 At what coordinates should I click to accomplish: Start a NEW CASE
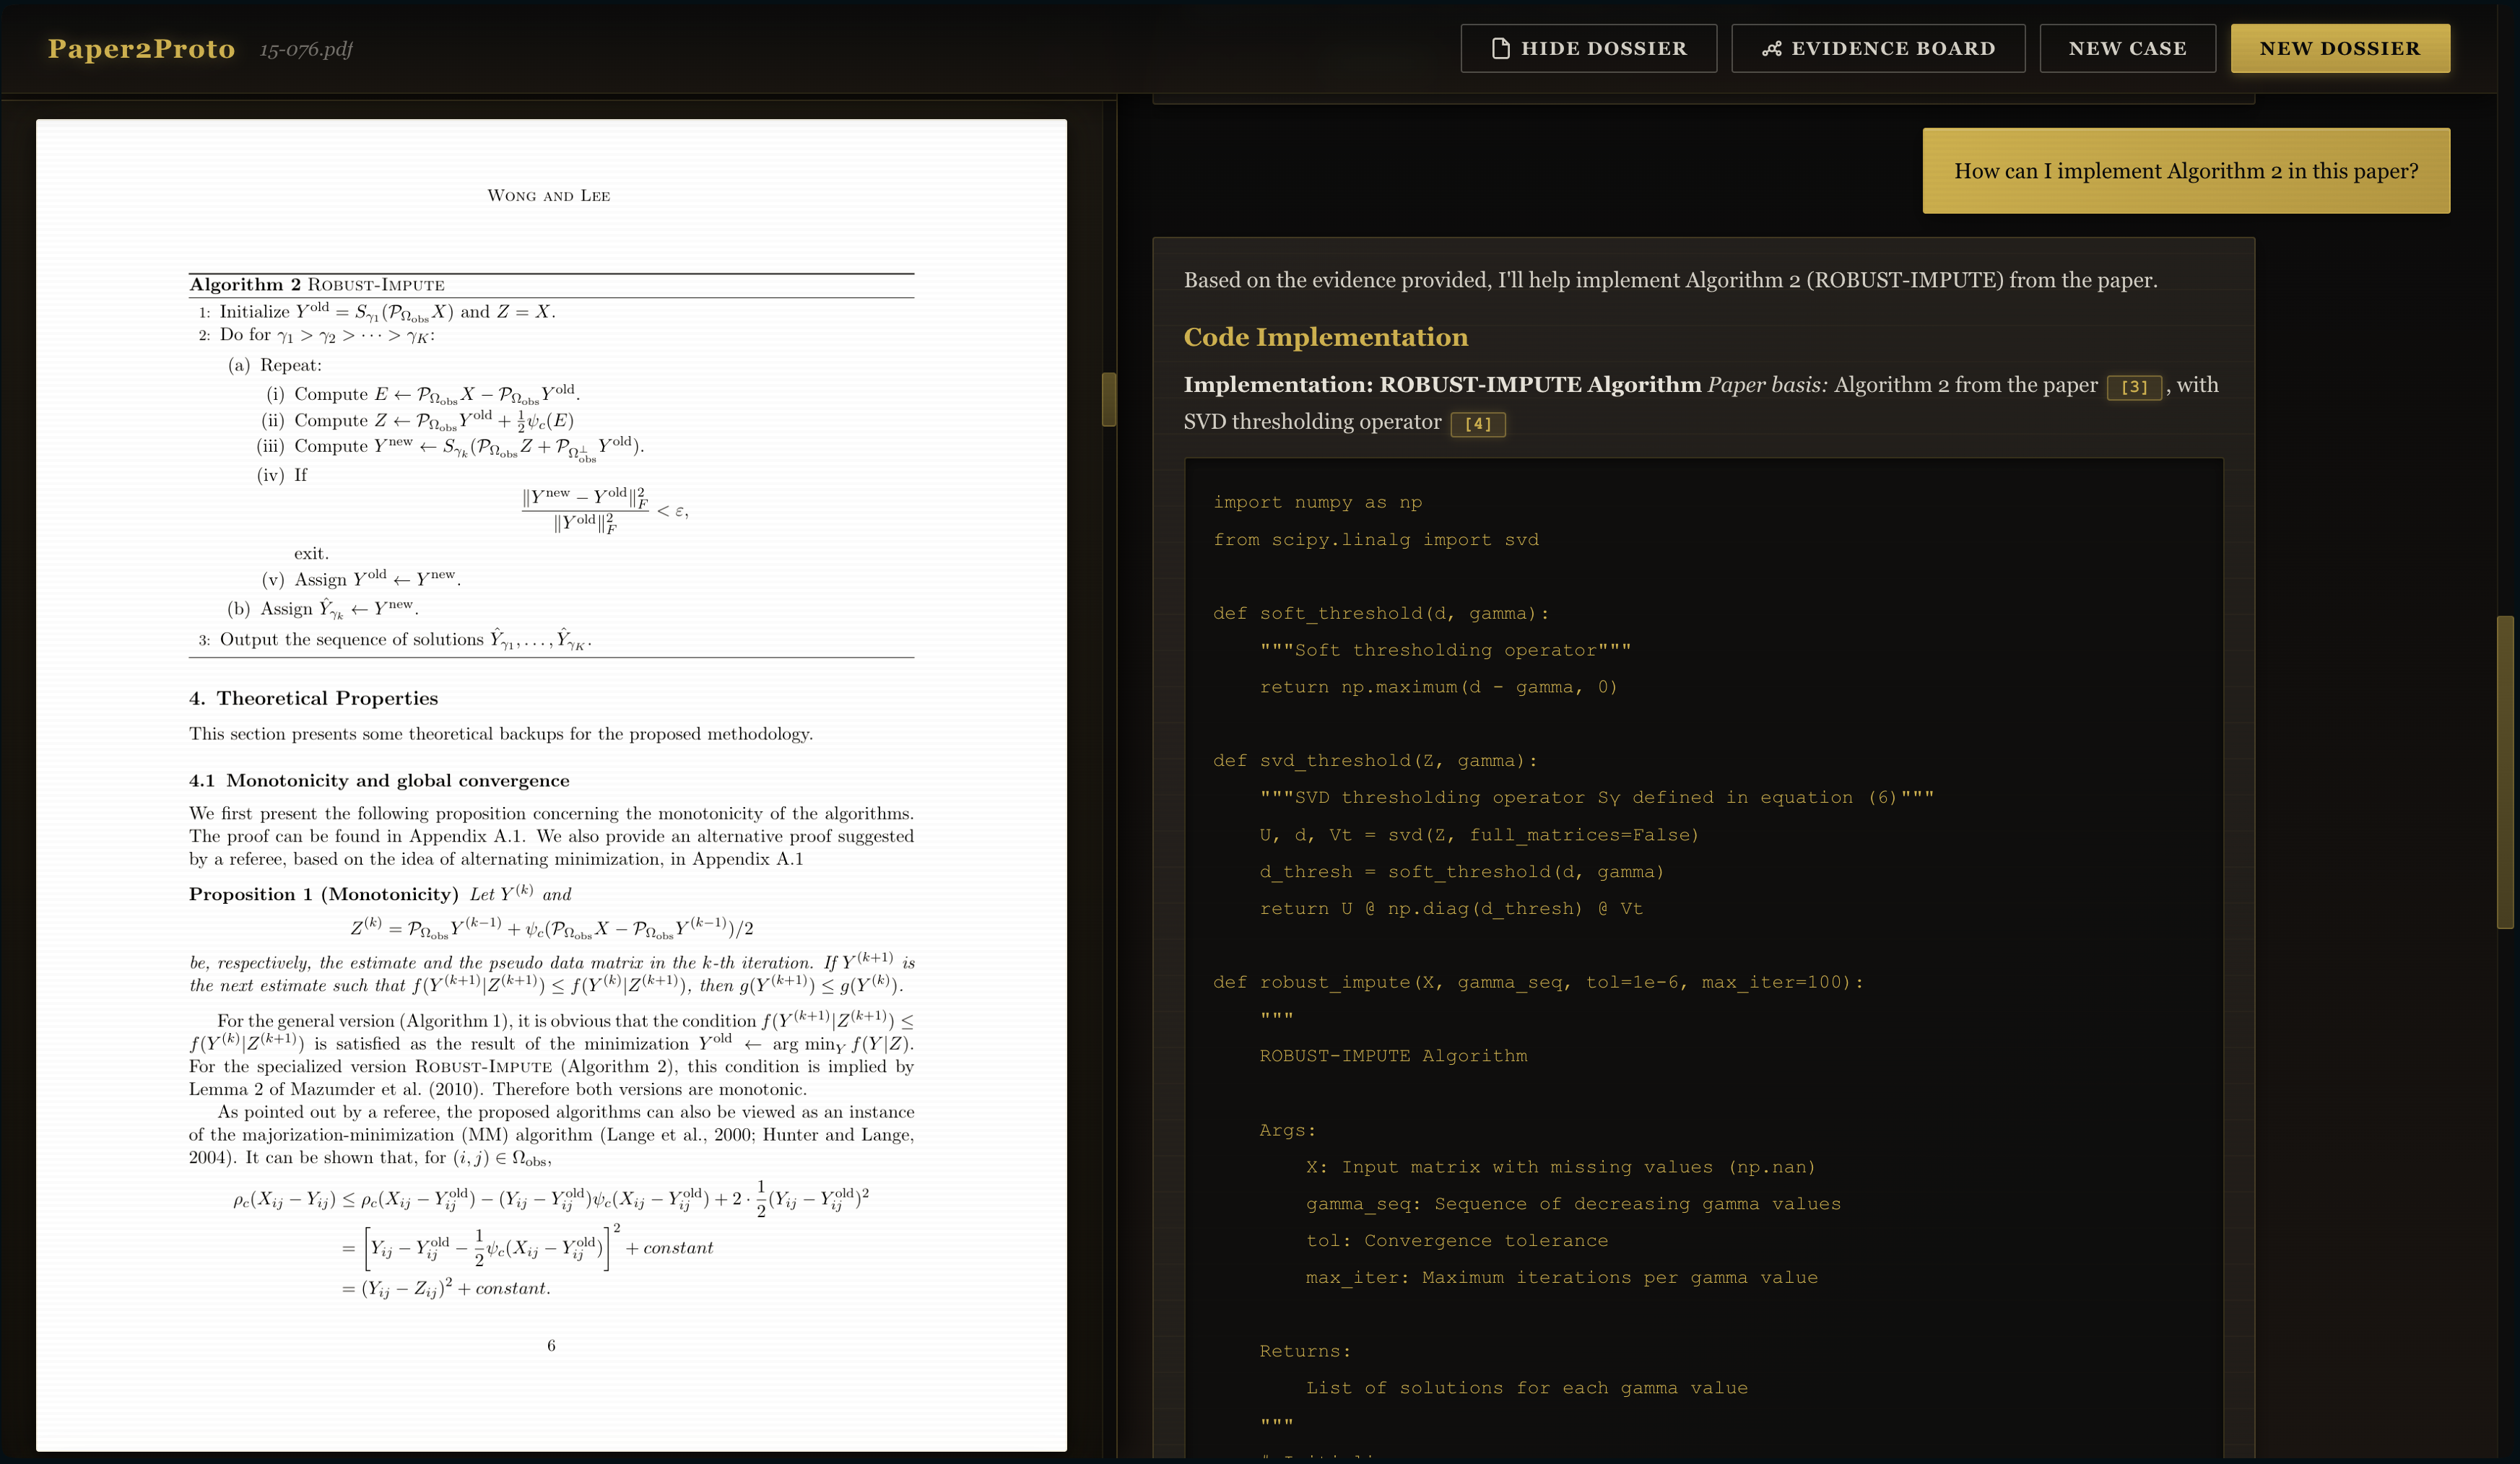click(x=2127, y=48)
